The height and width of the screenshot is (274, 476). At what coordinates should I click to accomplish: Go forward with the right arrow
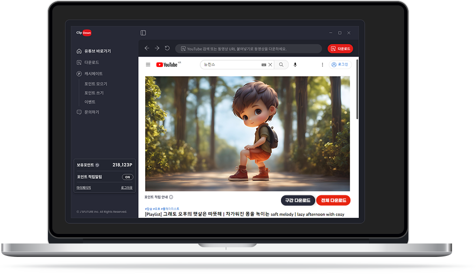click(157, 48)
